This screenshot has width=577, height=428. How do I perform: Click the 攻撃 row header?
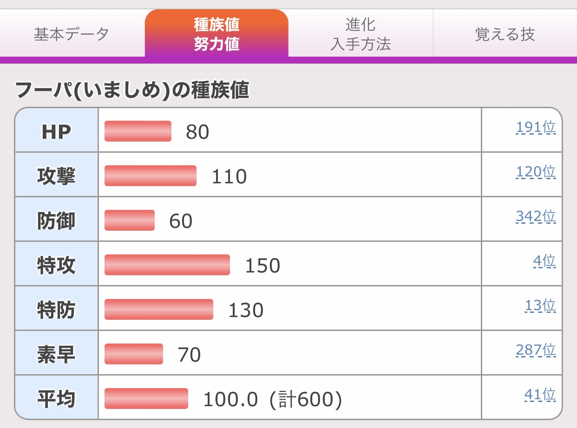pyautogui.click(x=56, y=176)
